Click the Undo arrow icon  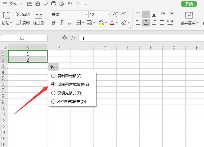pos(70,4)
